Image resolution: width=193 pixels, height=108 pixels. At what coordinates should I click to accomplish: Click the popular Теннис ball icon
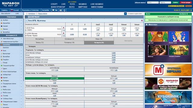pos(2,29)
